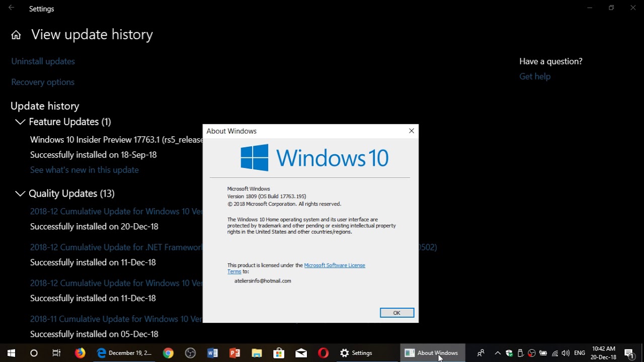Select the Version 1809 OS Build text
Viewport: 644px width, 362px height.
point(267,196)
